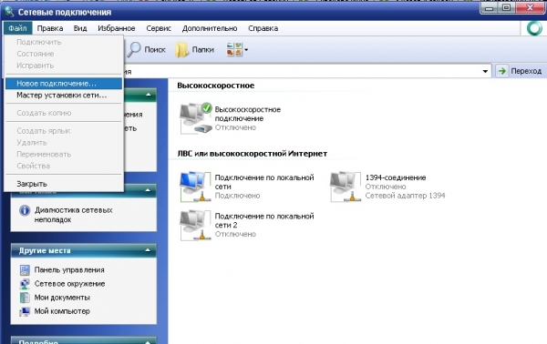547x344 pixels.
Task: Open the Панель управления link
Action: [x=69, y=270]
